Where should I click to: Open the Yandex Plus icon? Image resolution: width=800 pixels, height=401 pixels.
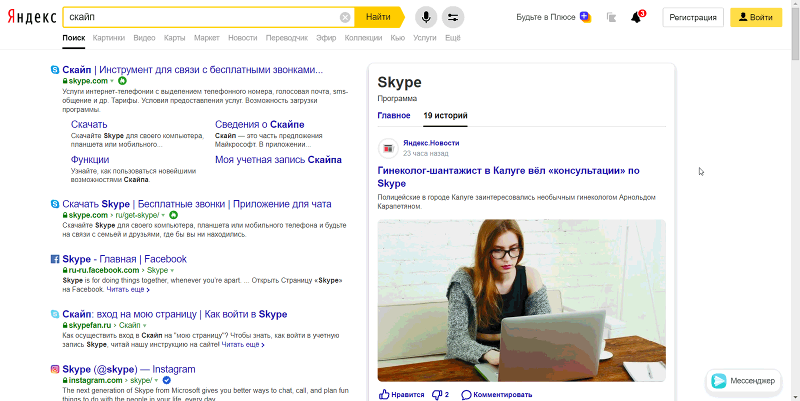pos(585,17)
